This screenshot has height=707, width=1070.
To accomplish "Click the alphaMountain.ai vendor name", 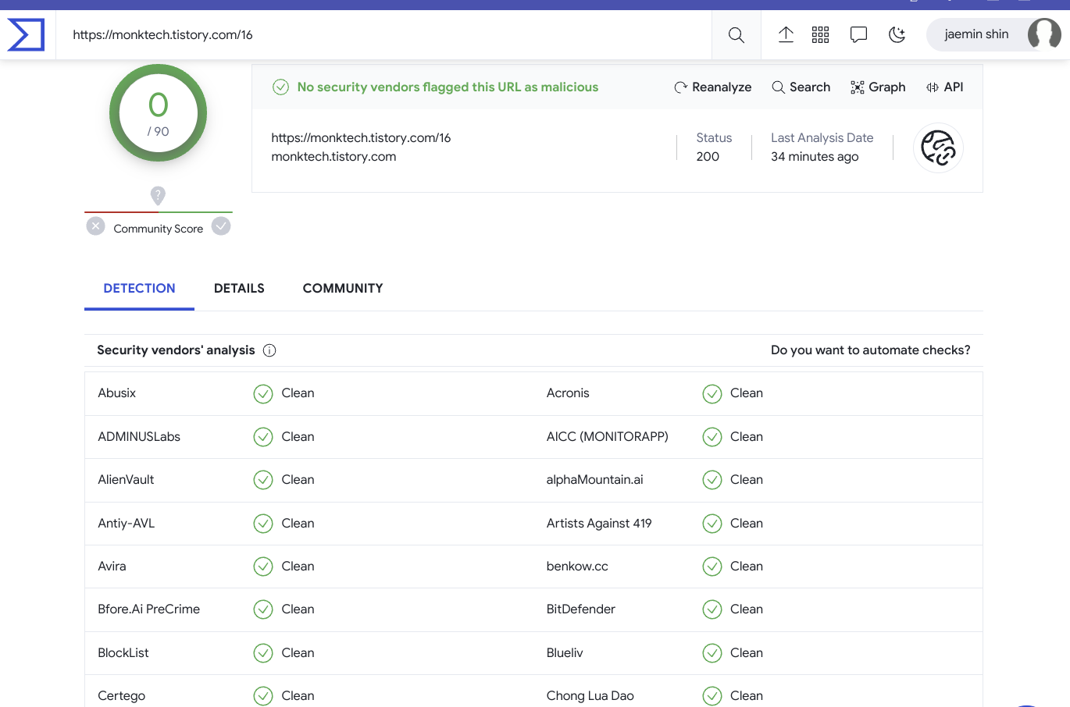I will [595, 480].
